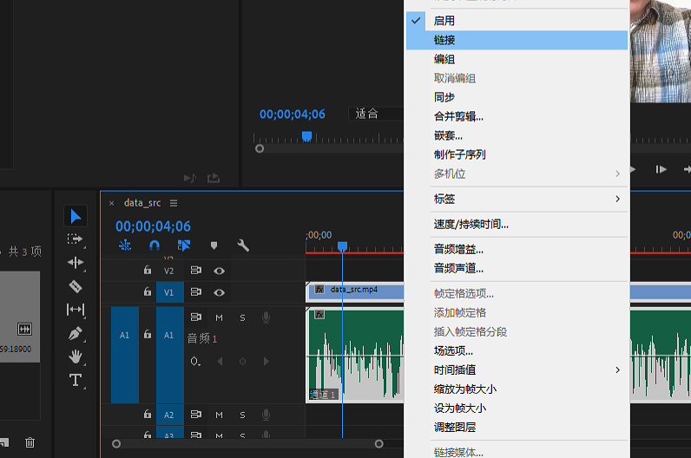This screenshot has height=458, width=691.
Task: Select data_src.mp4 video clip on V1
Action: pyautogui.click(x=355, y=292)
